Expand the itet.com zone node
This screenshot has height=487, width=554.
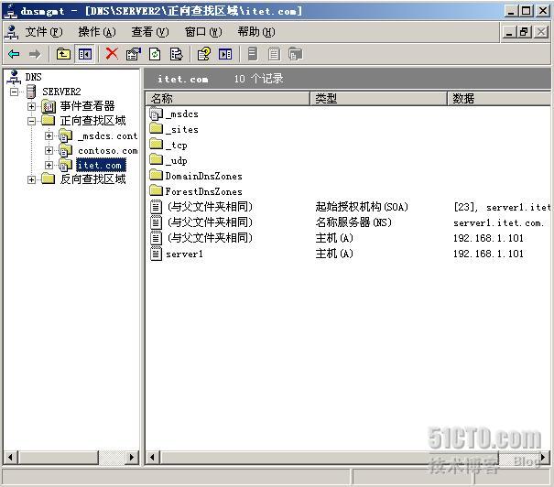point(49,165)
